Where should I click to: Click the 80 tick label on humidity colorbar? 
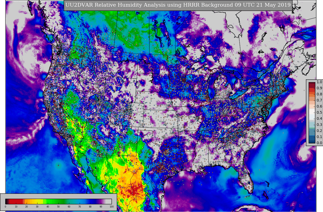pyautogui.click(x=90, y=207)
